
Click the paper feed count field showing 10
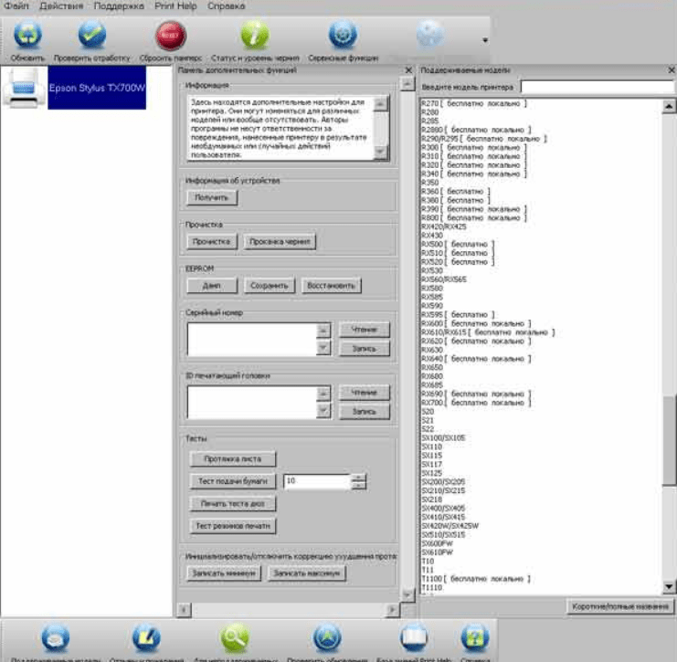(317, 481)
